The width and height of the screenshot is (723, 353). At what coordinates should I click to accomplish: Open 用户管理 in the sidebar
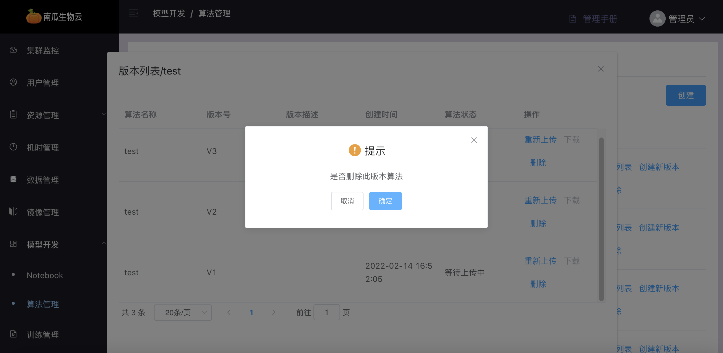43,83
